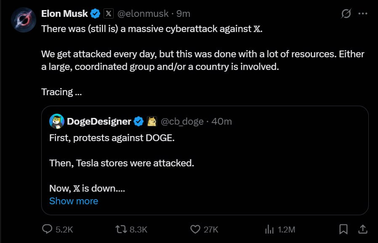Click the 9m post timestamp
The image size is (378, 243).
click(x=183, y=13)
